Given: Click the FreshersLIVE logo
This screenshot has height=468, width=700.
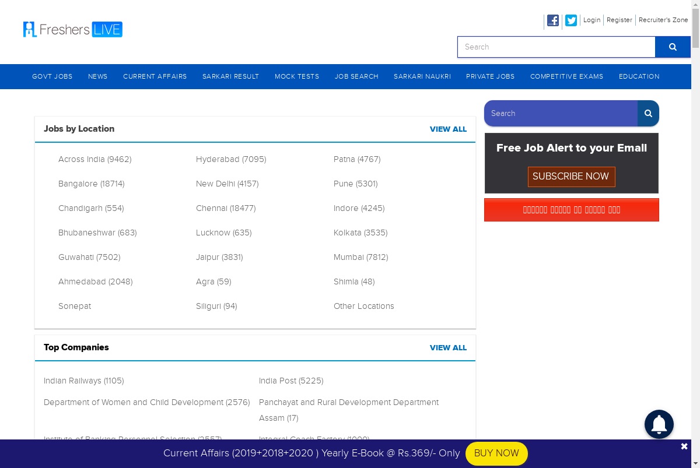Looking at the screenshot, I should click(73, 29).
